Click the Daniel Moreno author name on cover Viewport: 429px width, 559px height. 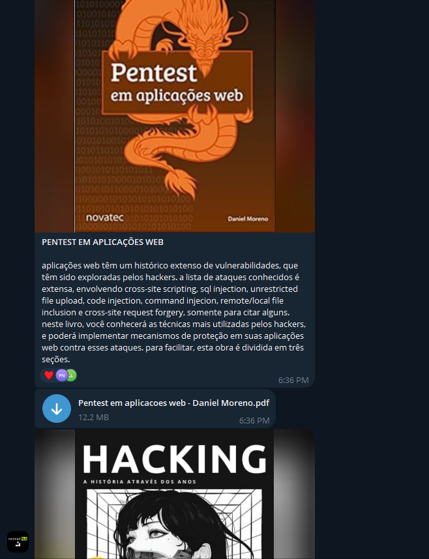point(248,219)
